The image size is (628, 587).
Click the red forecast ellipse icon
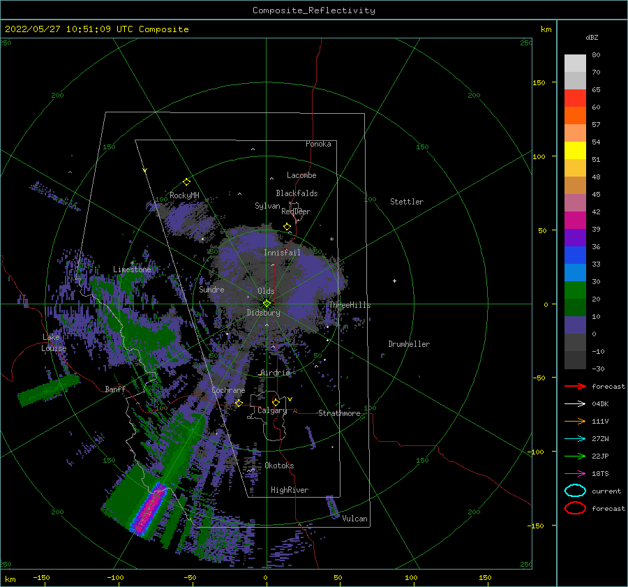coord(575,508)
